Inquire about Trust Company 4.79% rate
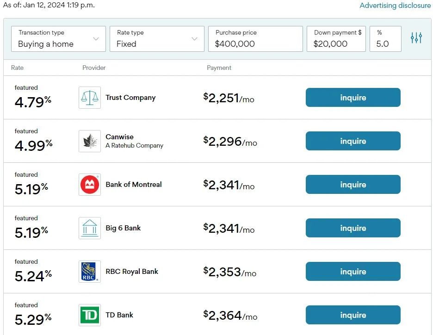This screenshot has width=433, height=335. point(353,98)
